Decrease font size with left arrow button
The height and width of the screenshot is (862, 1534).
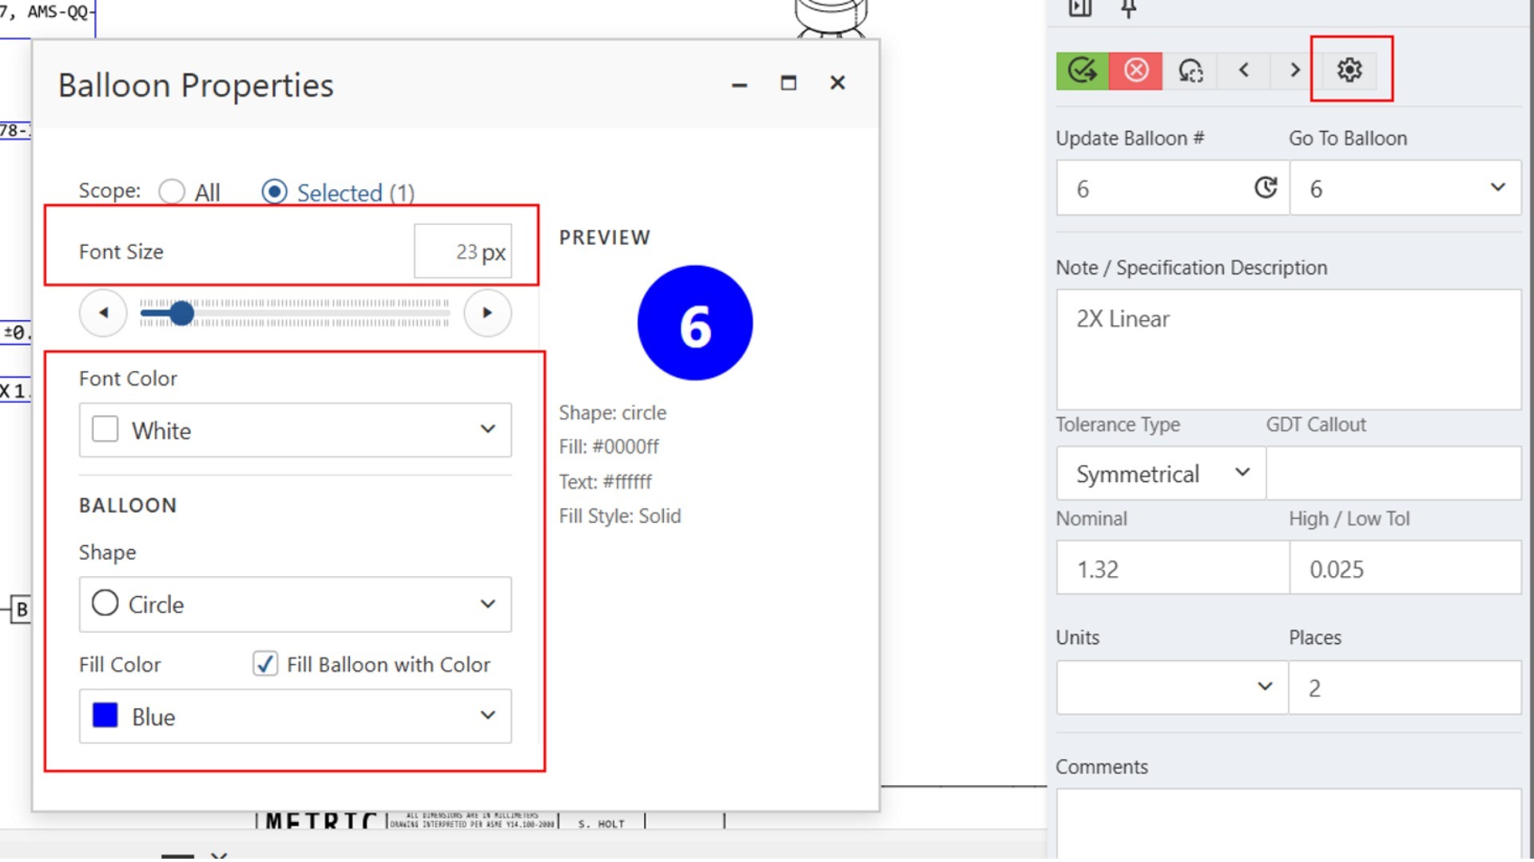103,313
